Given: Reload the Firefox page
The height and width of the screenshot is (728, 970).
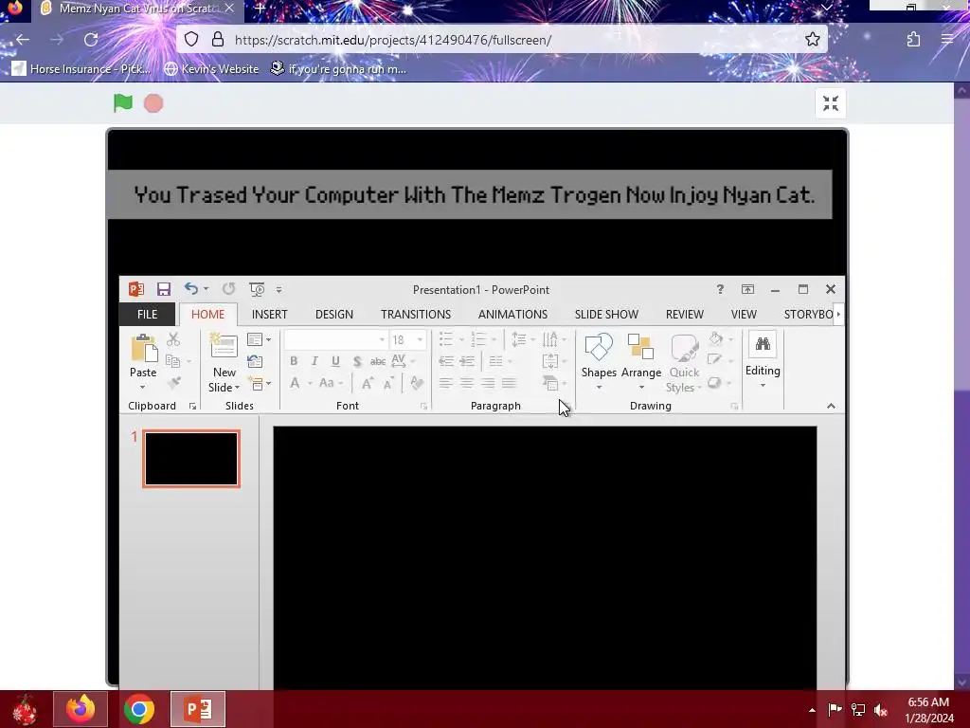Looking at the screenshot, I should point(91,40).
